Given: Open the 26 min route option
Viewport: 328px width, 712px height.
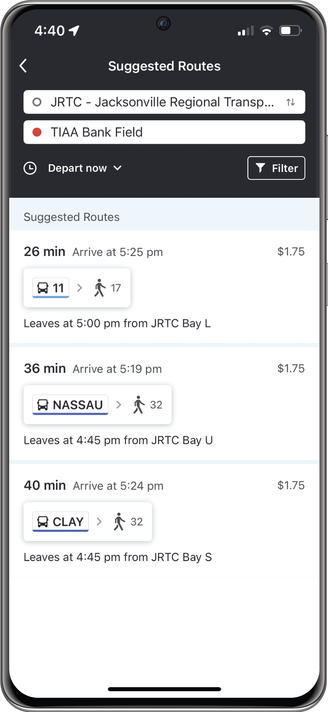Looking at the screenshot, I should tap(164, 287).
